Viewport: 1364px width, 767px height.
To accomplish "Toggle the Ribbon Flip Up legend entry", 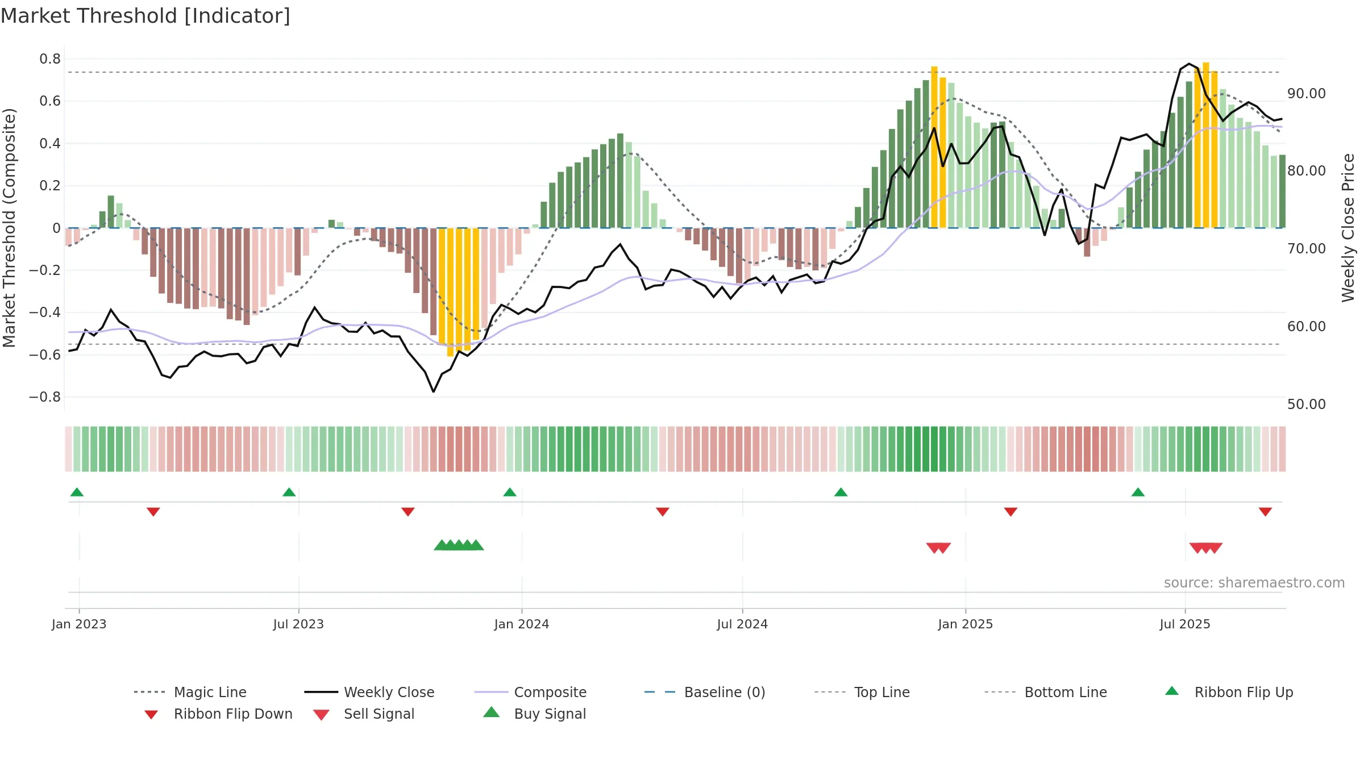I will (x=1229, y=692).
